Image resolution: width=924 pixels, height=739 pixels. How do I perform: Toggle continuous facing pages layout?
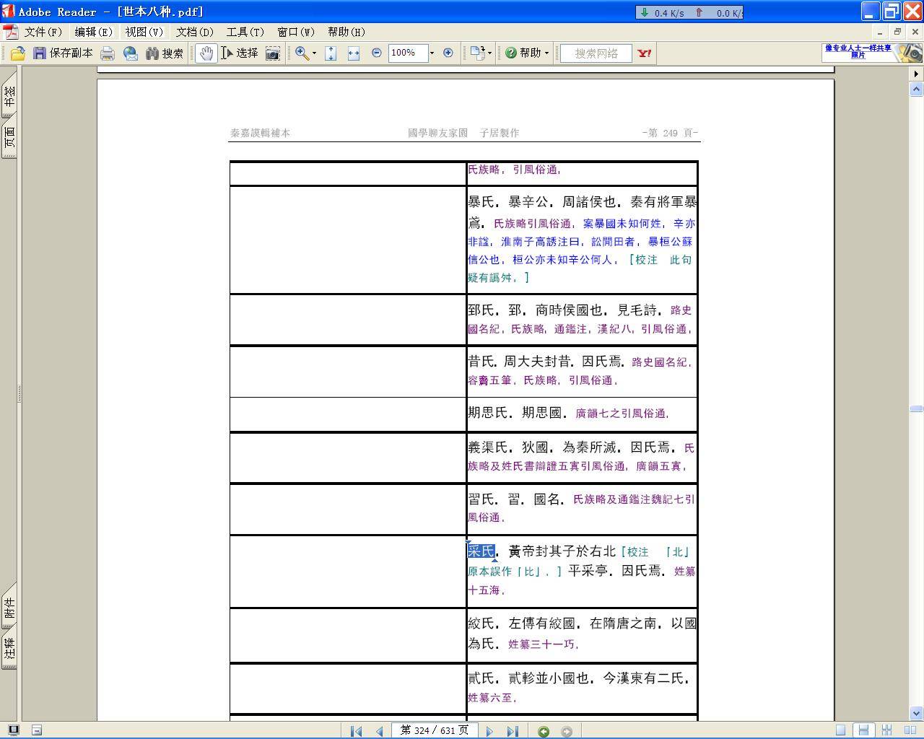click(x=887, y=730)
